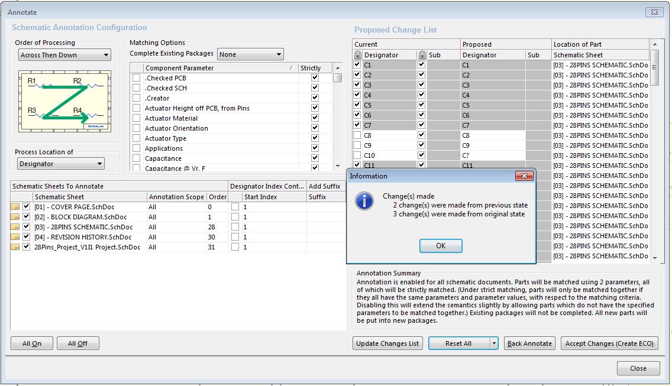The image size is (672, 386).
Task: Click folder icon beside BLOCK DIAGRAM.SchDoc
Action: click(x=15, y=217)
